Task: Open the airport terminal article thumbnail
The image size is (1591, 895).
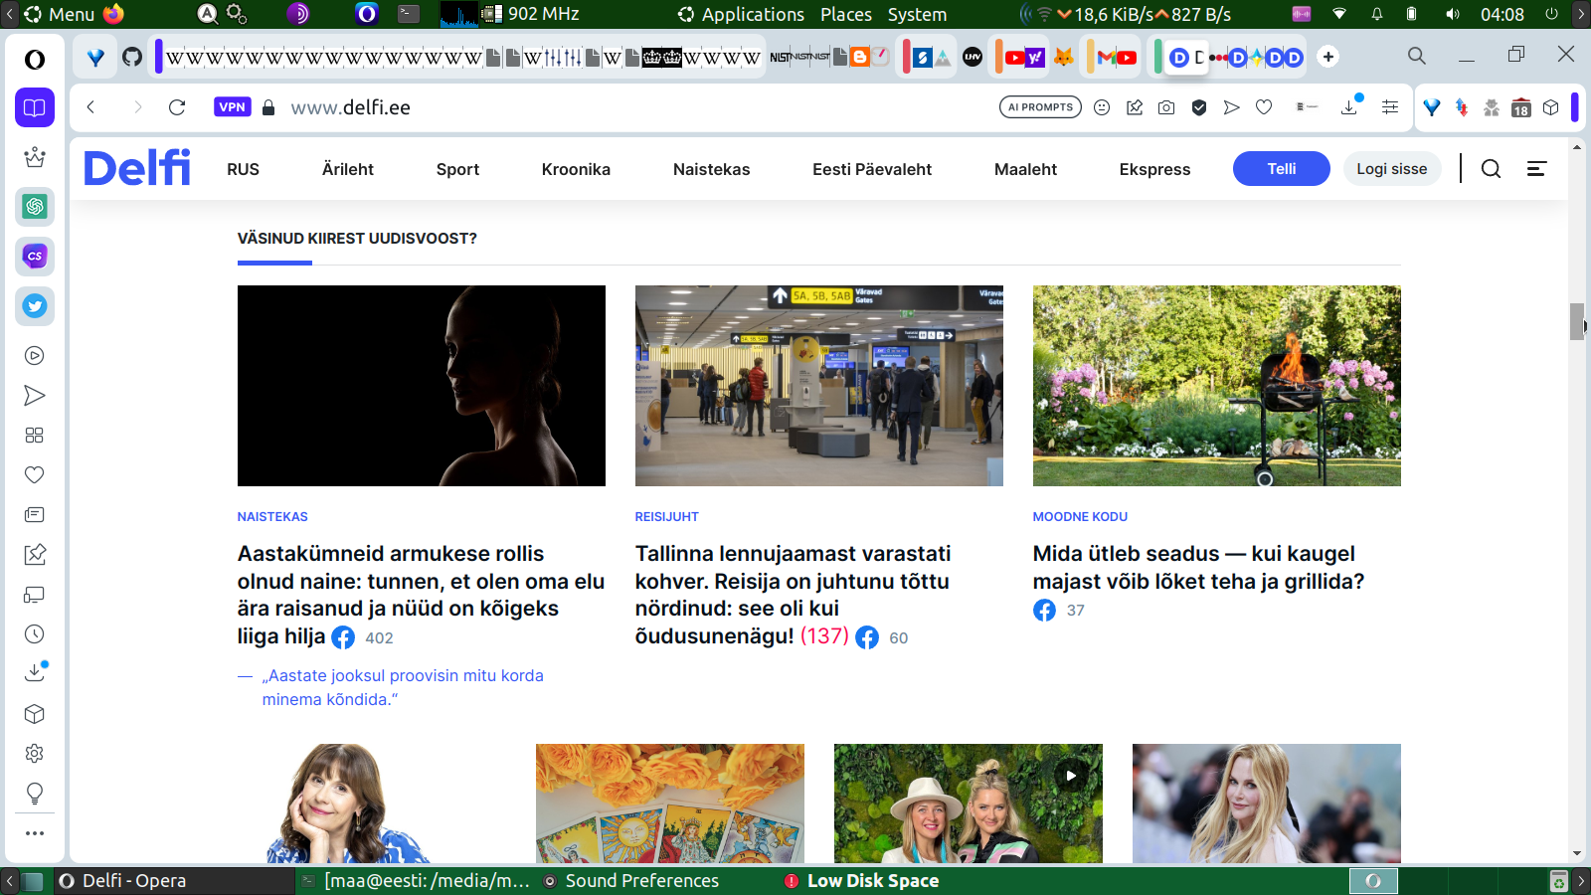Action: point(819,386)
